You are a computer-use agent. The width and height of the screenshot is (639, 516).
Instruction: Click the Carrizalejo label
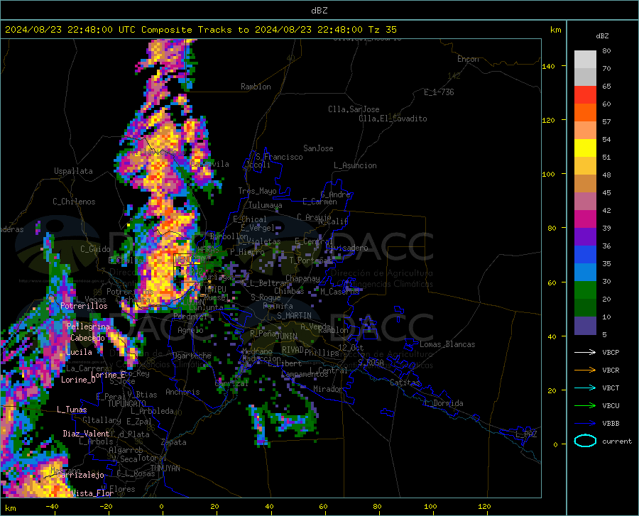81,475
